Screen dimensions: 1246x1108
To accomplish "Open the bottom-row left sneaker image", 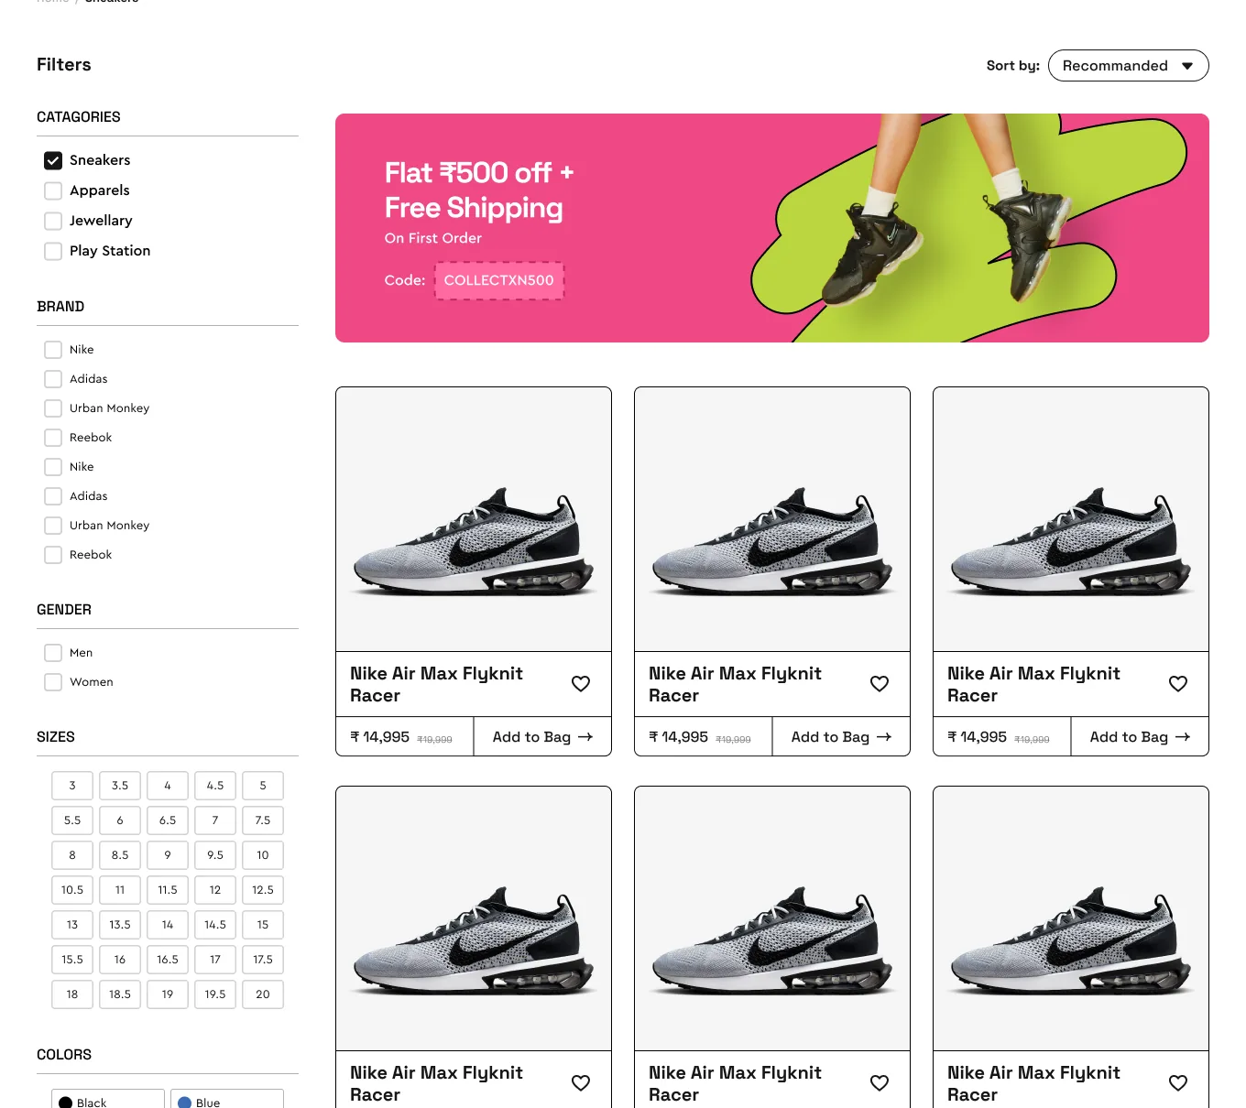I will [x=474, y=918].
